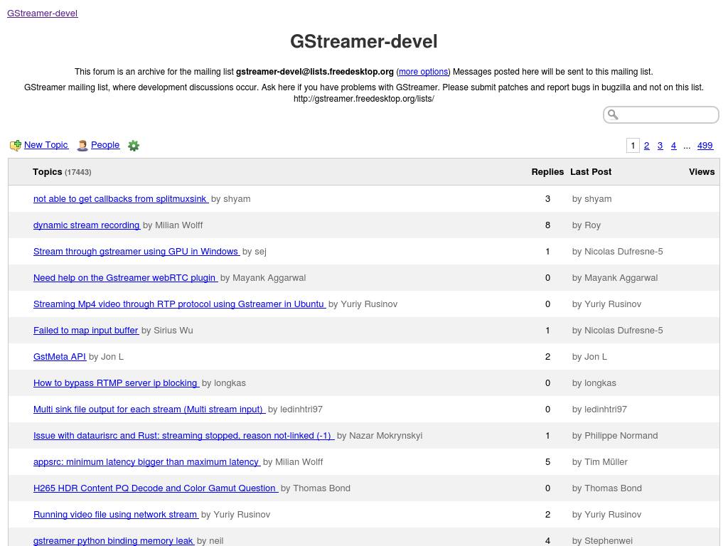The image size is (728, 546).
Task: Click the GStreamer-devel page heading
Action: coord(363,41)
